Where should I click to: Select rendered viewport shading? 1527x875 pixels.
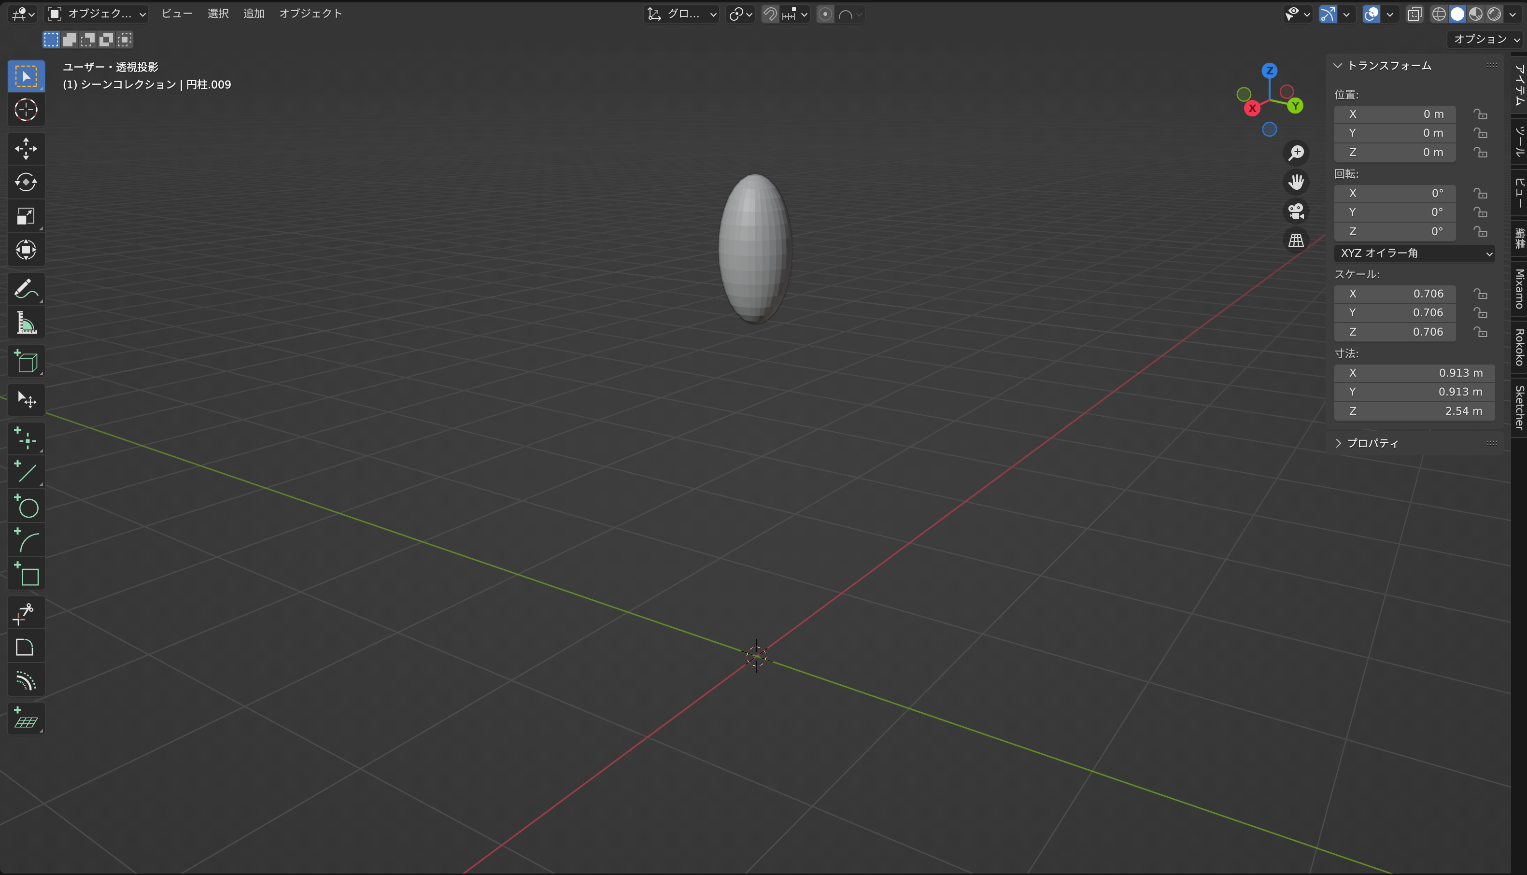[1494, 14]
